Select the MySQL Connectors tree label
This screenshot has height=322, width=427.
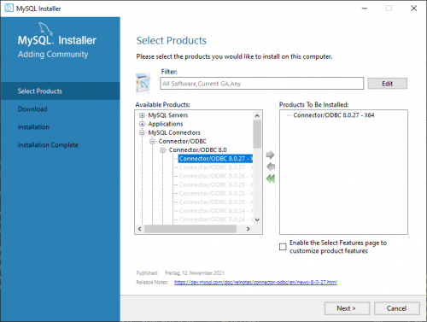pyautogui.click(x=174, y=132)
